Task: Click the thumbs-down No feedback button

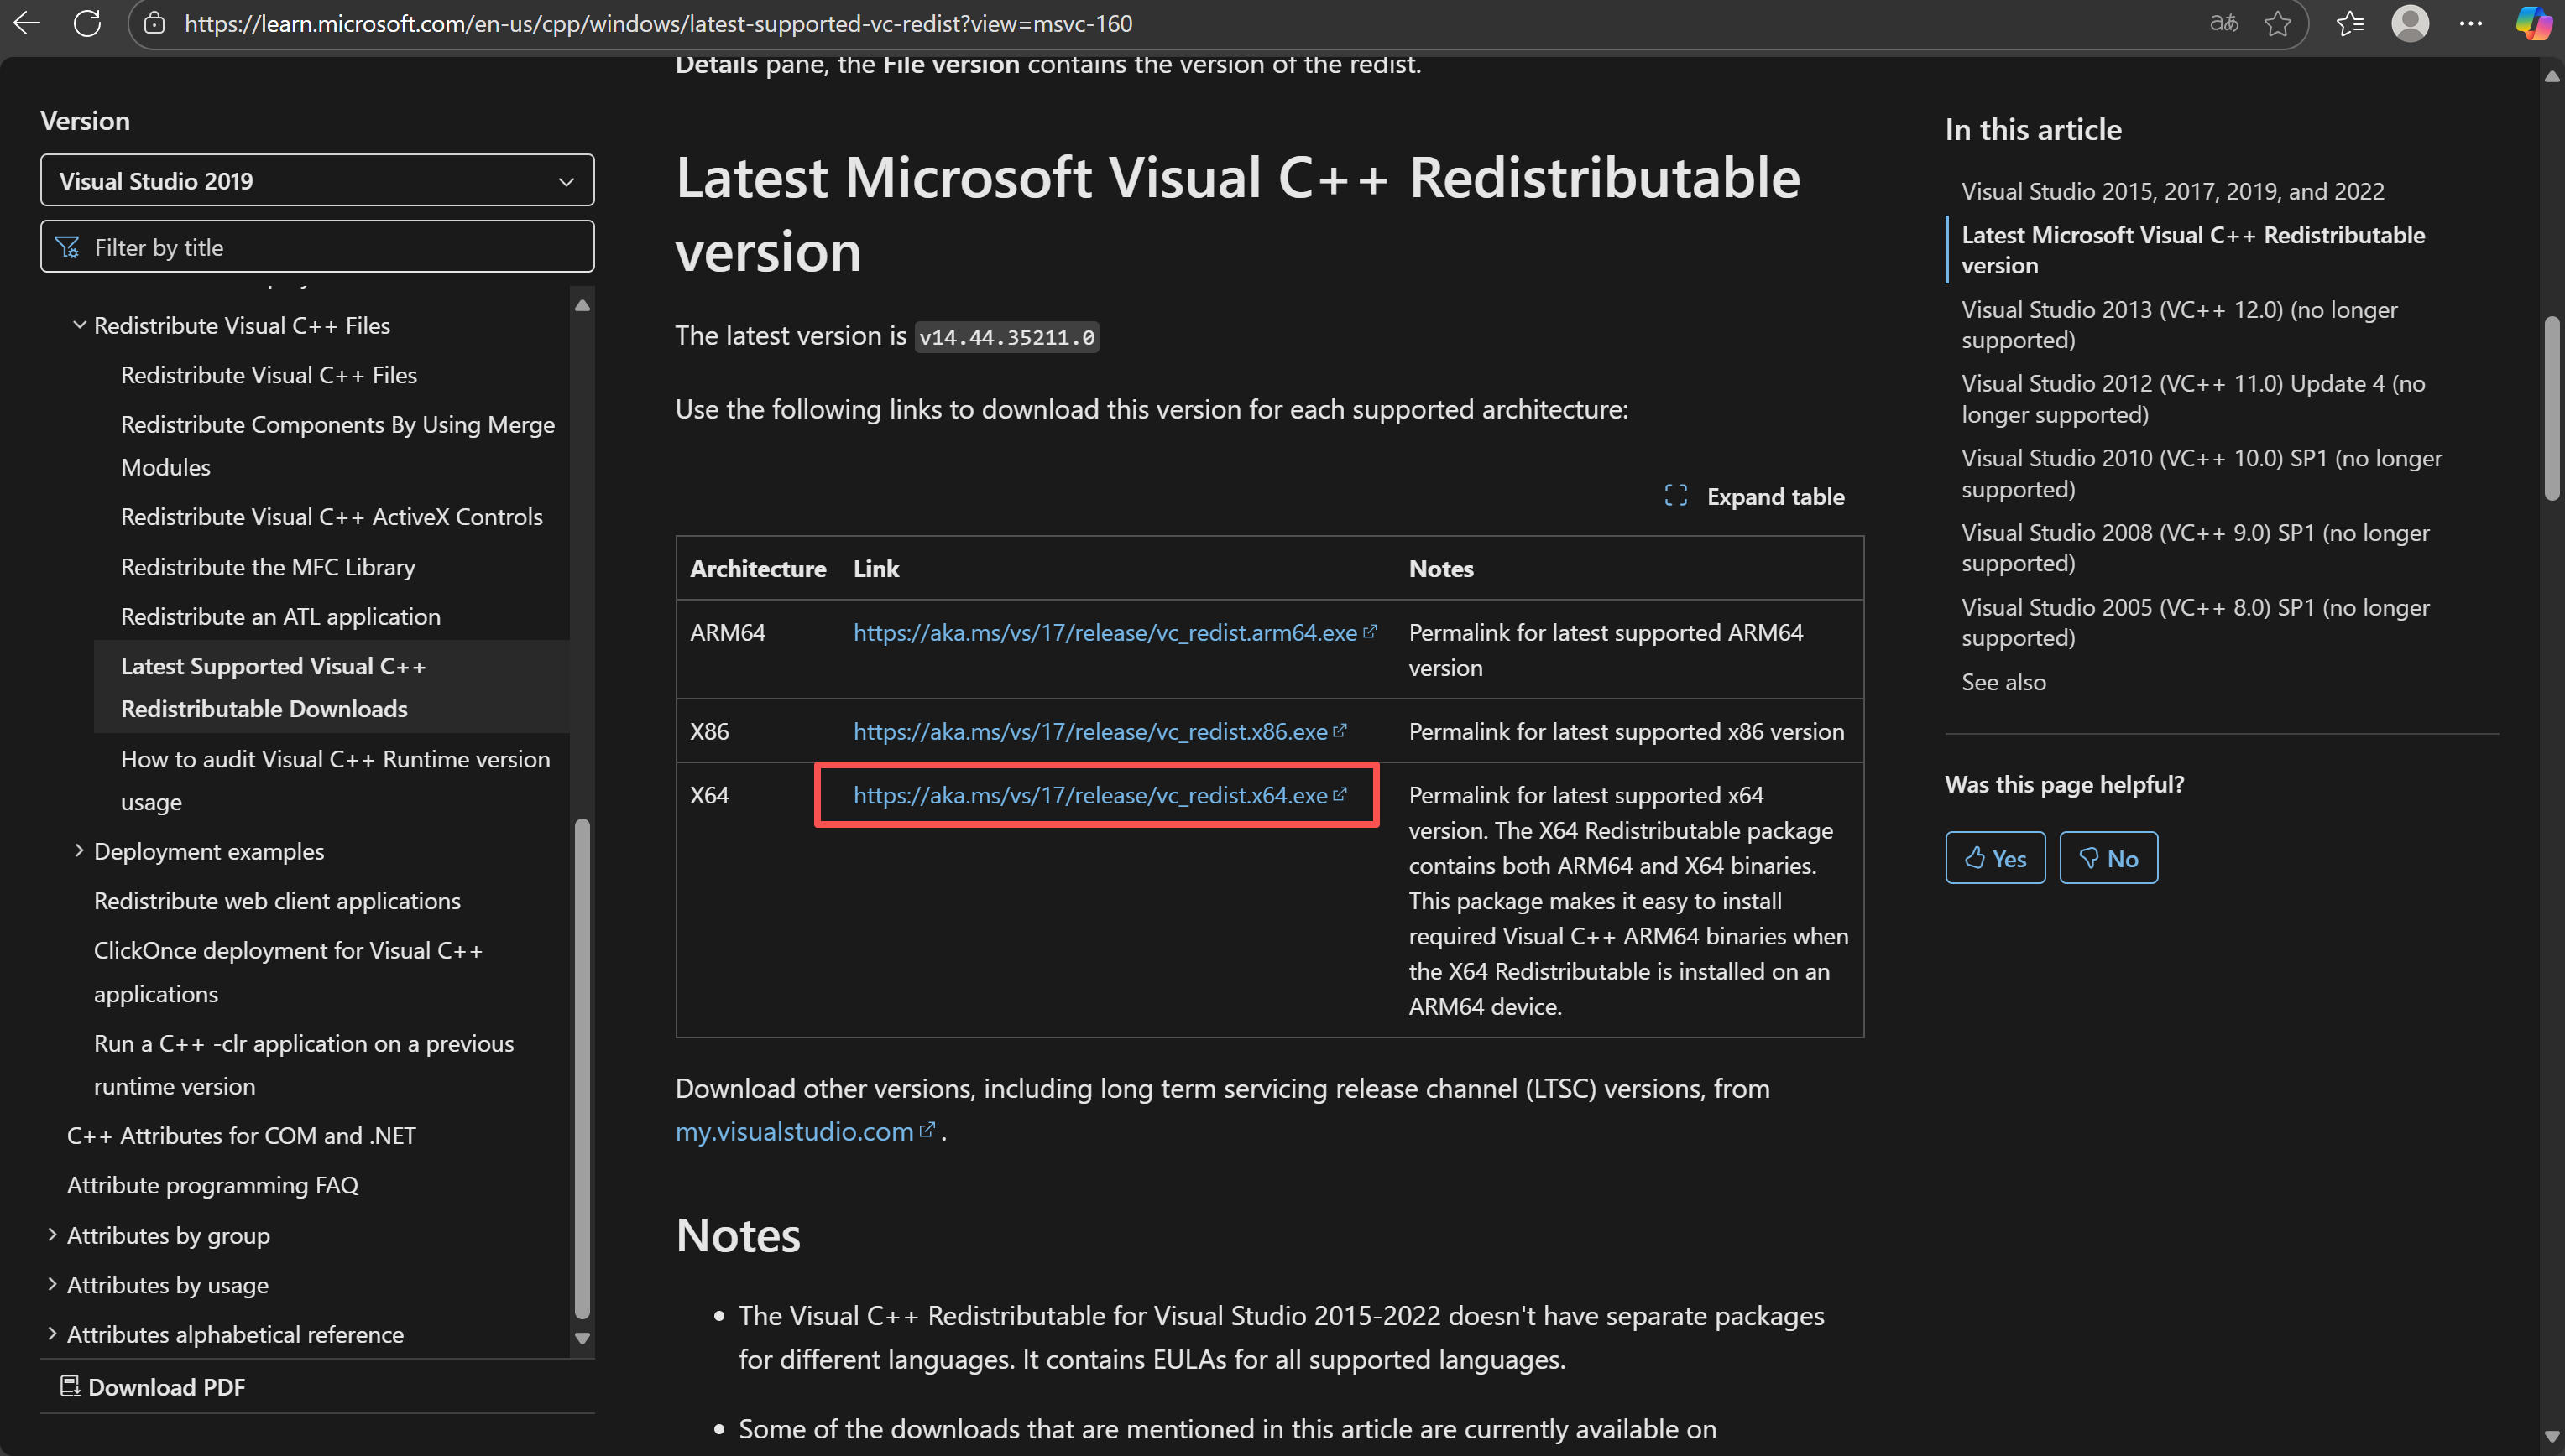Action: pos(2108,858)
